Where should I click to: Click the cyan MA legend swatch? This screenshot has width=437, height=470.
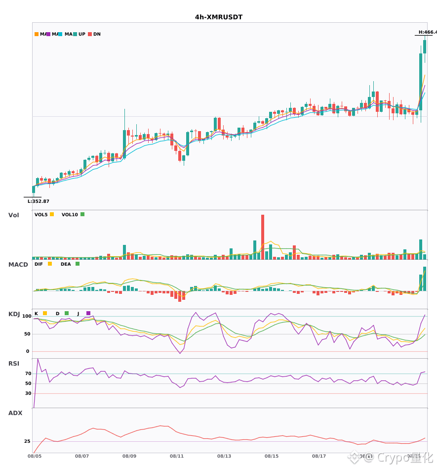60,34
